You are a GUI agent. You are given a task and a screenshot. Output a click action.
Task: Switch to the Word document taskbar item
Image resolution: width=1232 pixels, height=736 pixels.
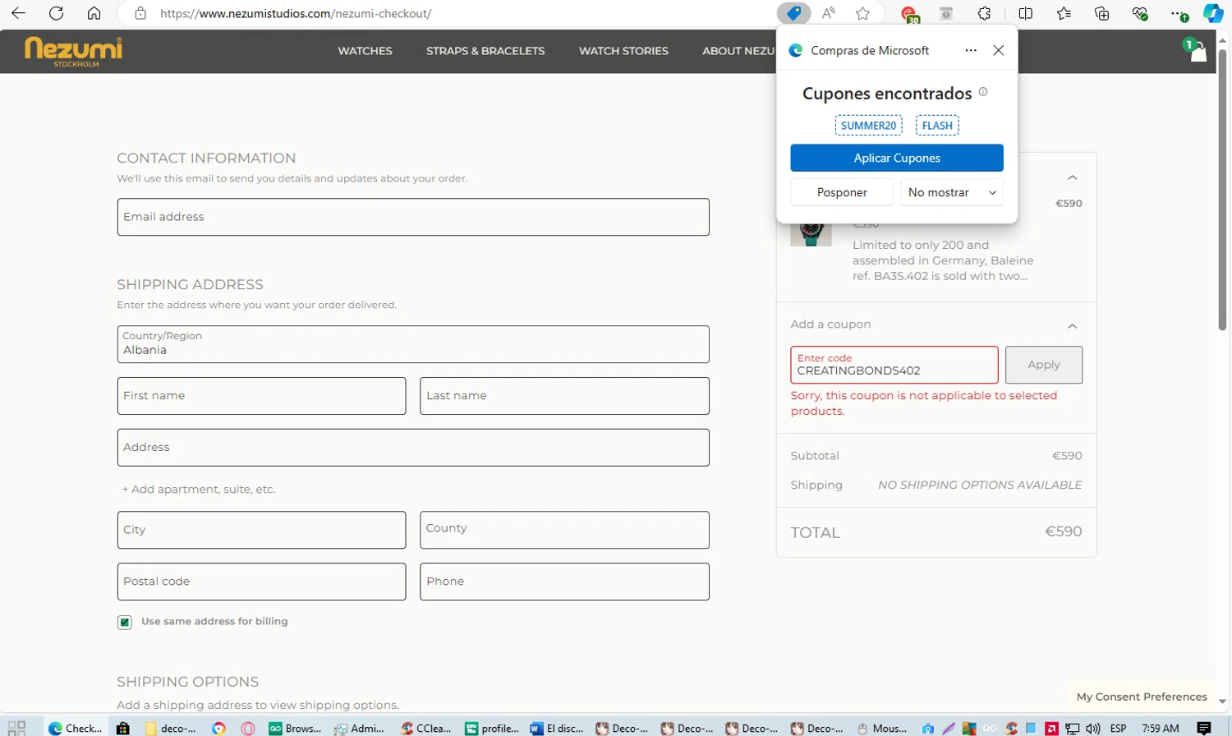point(558,728)
